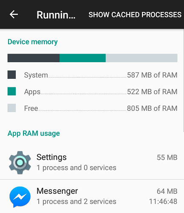The image size is (184, 213).
Task: Tap the truncated Running title text
Action: tap(56, 15)
